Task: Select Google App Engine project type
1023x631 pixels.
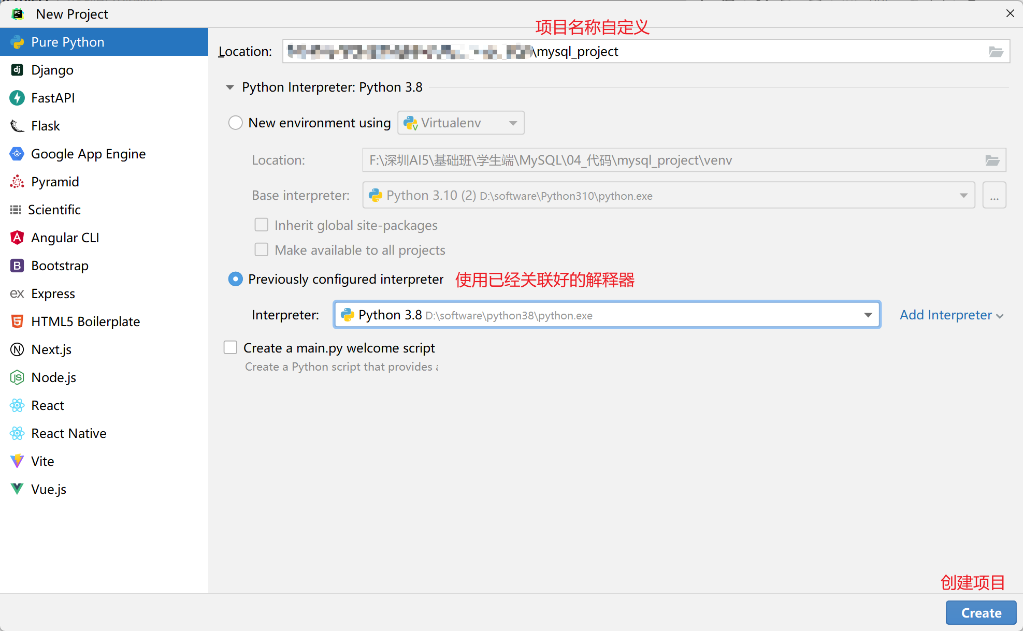Action: 104,154
